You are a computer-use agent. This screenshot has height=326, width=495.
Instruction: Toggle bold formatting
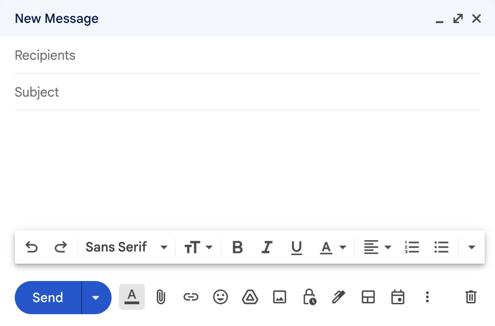click(x=238, y=247)
